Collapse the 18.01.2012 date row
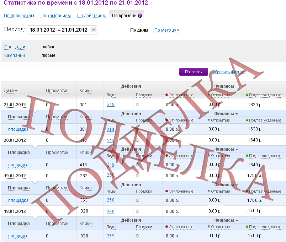The height and width of the screenshot is (242, 286). pos(15,211)
